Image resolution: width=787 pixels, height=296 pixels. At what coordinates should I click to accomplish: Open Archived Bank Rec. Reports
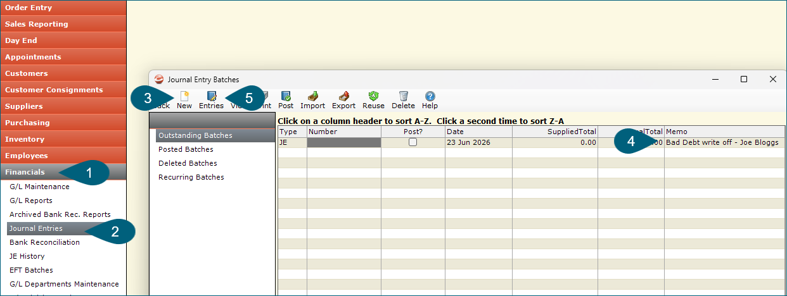tap(60, 214)
